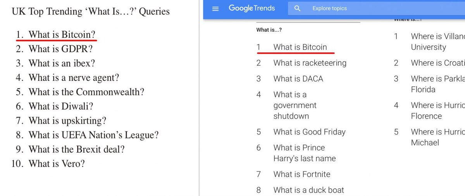The height and width of the screenshot is (196, 465).
Task: Click the Google Trends logo
Action: coord(252,8)
